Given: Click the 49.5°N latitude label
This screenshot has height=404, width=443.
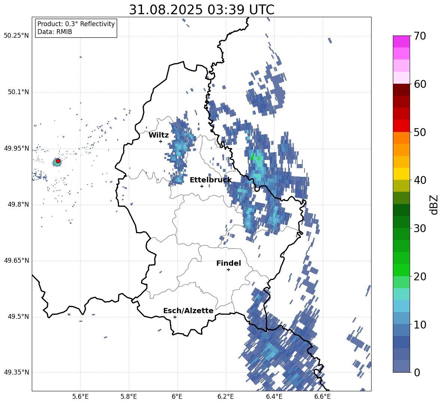Looking at the screenshot, I should click(19, 317).
